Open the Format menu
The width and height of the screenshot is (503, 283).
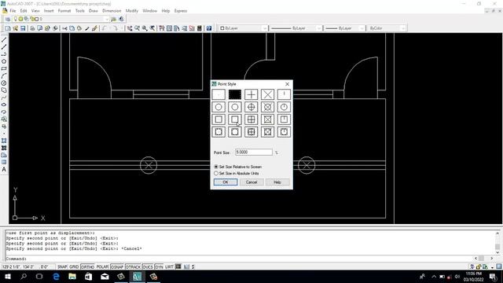(x=64, y=10)
